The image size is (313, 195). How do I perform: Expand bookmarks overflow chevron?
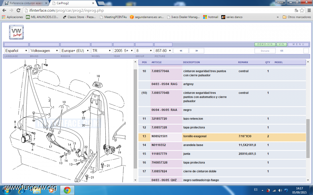pyautogui.click(x=278, y=17)
